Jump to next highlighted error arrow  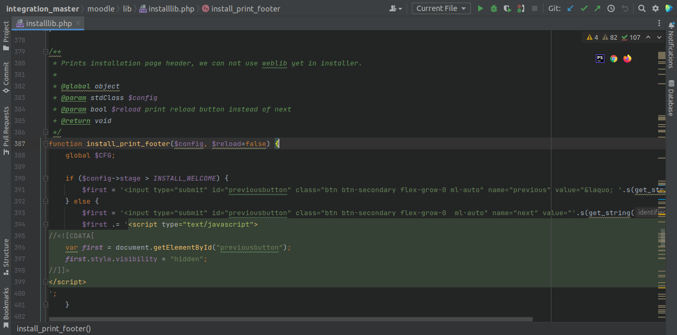click(659, 37)
